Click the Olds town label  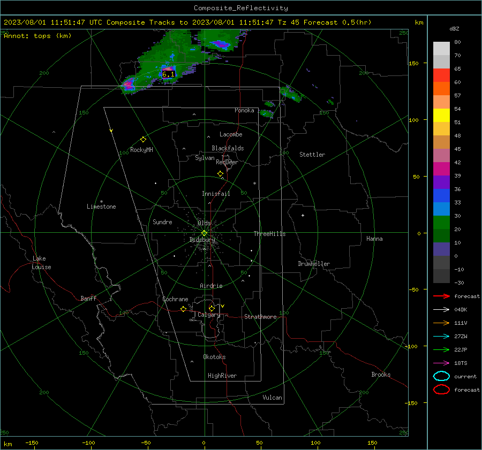click(204, 223)
